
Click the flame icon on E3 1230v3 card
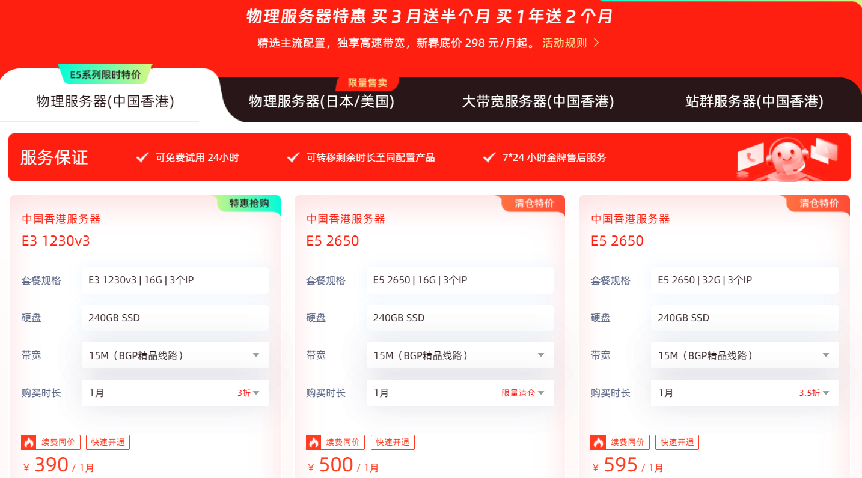[29, 443]
